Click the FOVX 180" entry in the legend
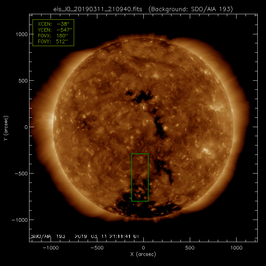This screenshot has width=266, height=266. click(53, 36)
